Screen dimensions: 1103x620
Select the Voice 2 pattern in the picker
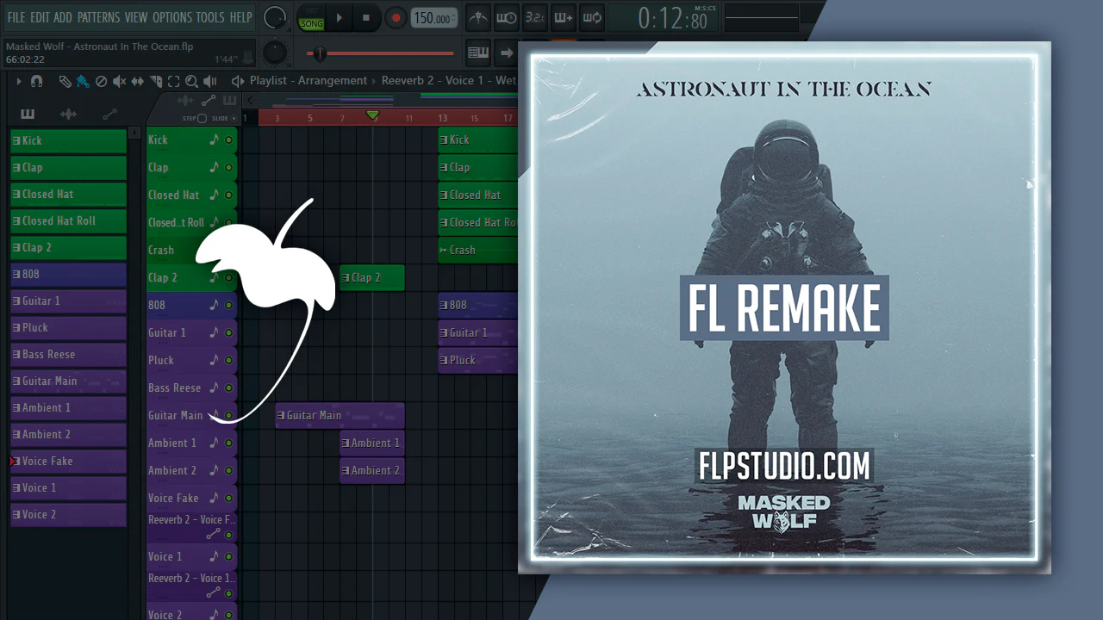[68, 515]
